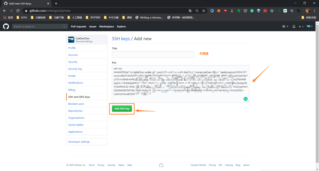Open Contact GitHub footer link

pyautogui.click(x=198, y=165)
